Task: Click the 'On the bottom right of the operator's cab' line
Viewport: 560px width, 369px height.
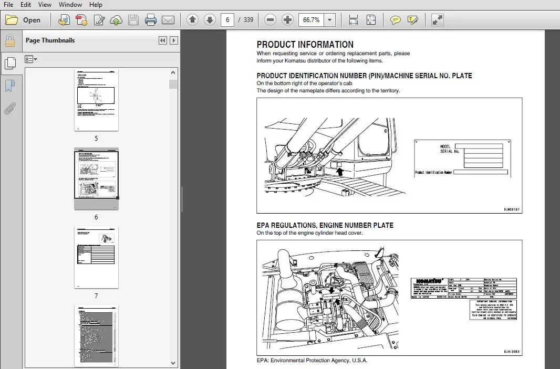Action: [x=304, y=83]
